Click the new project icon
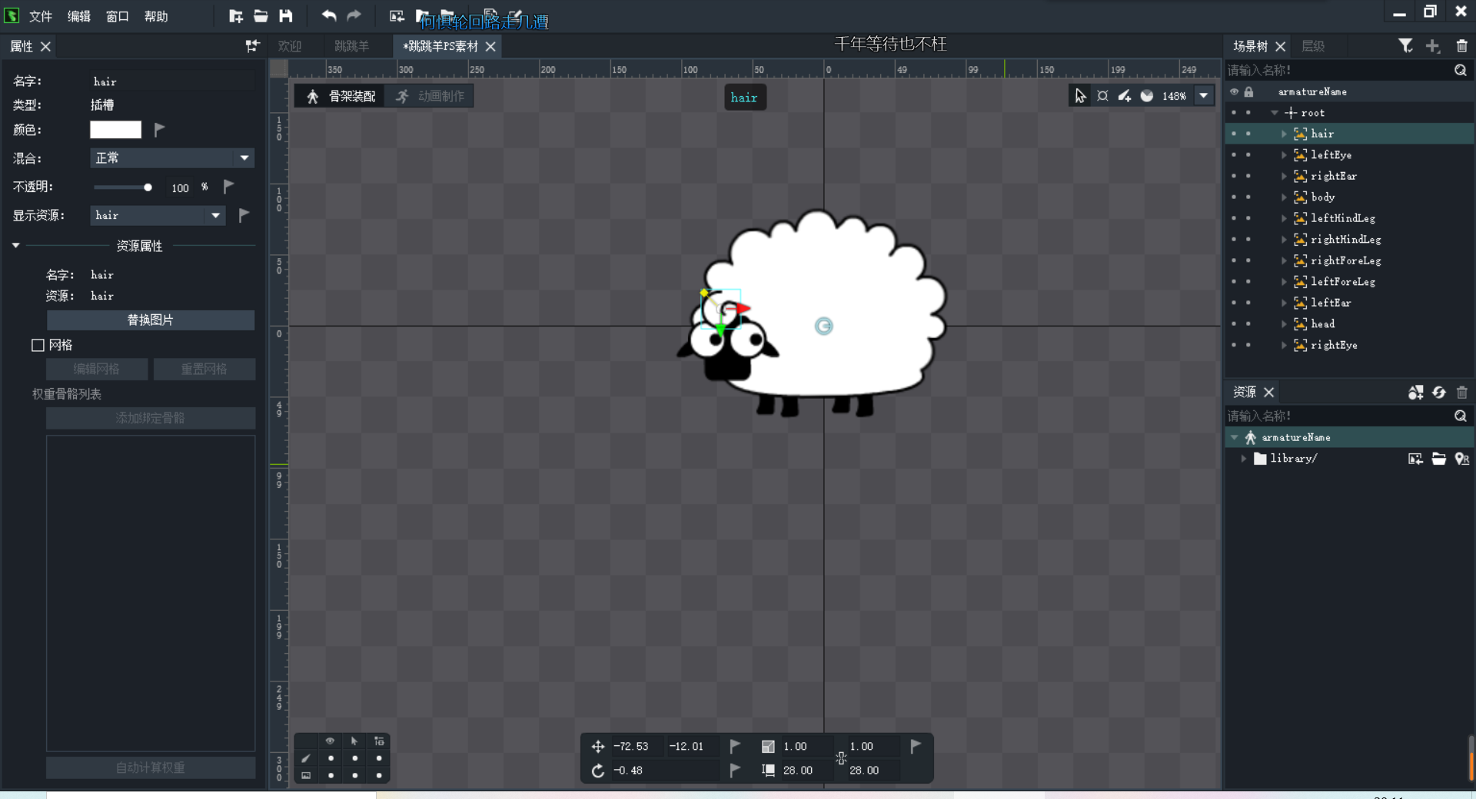 [236, 15]
